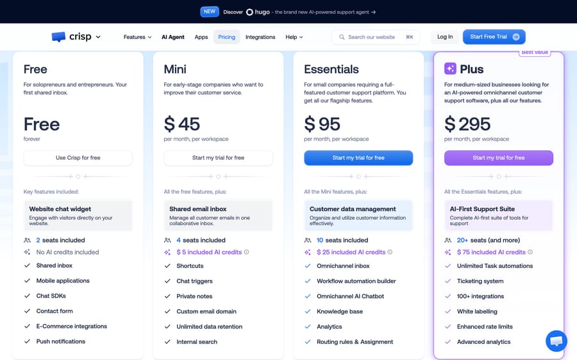This screenshot has width=577, height=360.
Task: Start free trial on Plus plan
Action: coord(499,158)
